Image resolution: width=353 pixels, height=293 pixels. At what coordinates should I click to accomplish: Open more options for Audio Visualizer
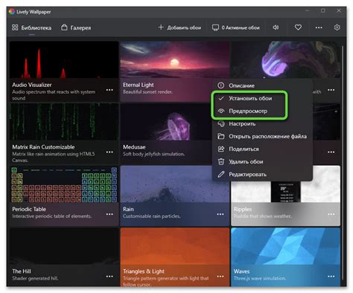(x=109, y=90)
